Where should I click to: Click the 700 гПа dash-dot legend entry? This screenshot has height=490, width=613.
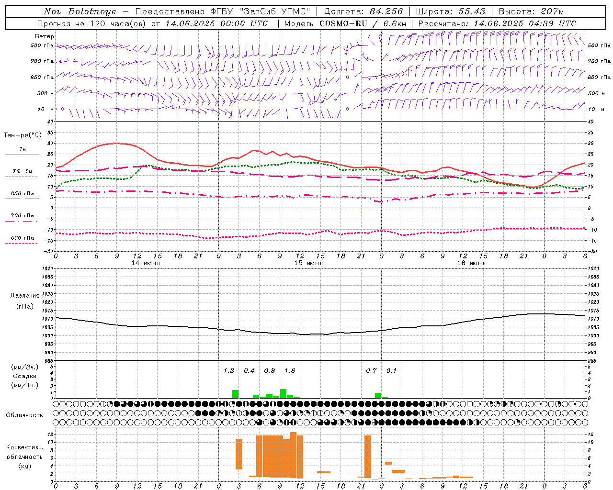(23, 215)
